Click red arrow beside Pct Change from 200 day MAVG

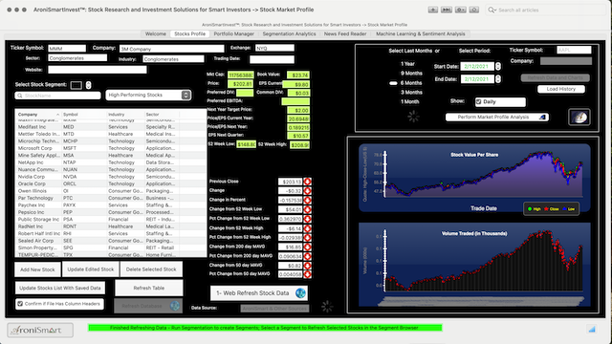(308, 256)
